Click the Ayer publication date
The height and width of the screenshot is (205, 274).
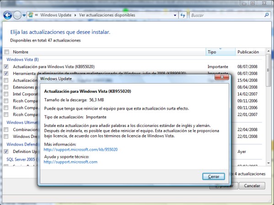pos(242,152)
